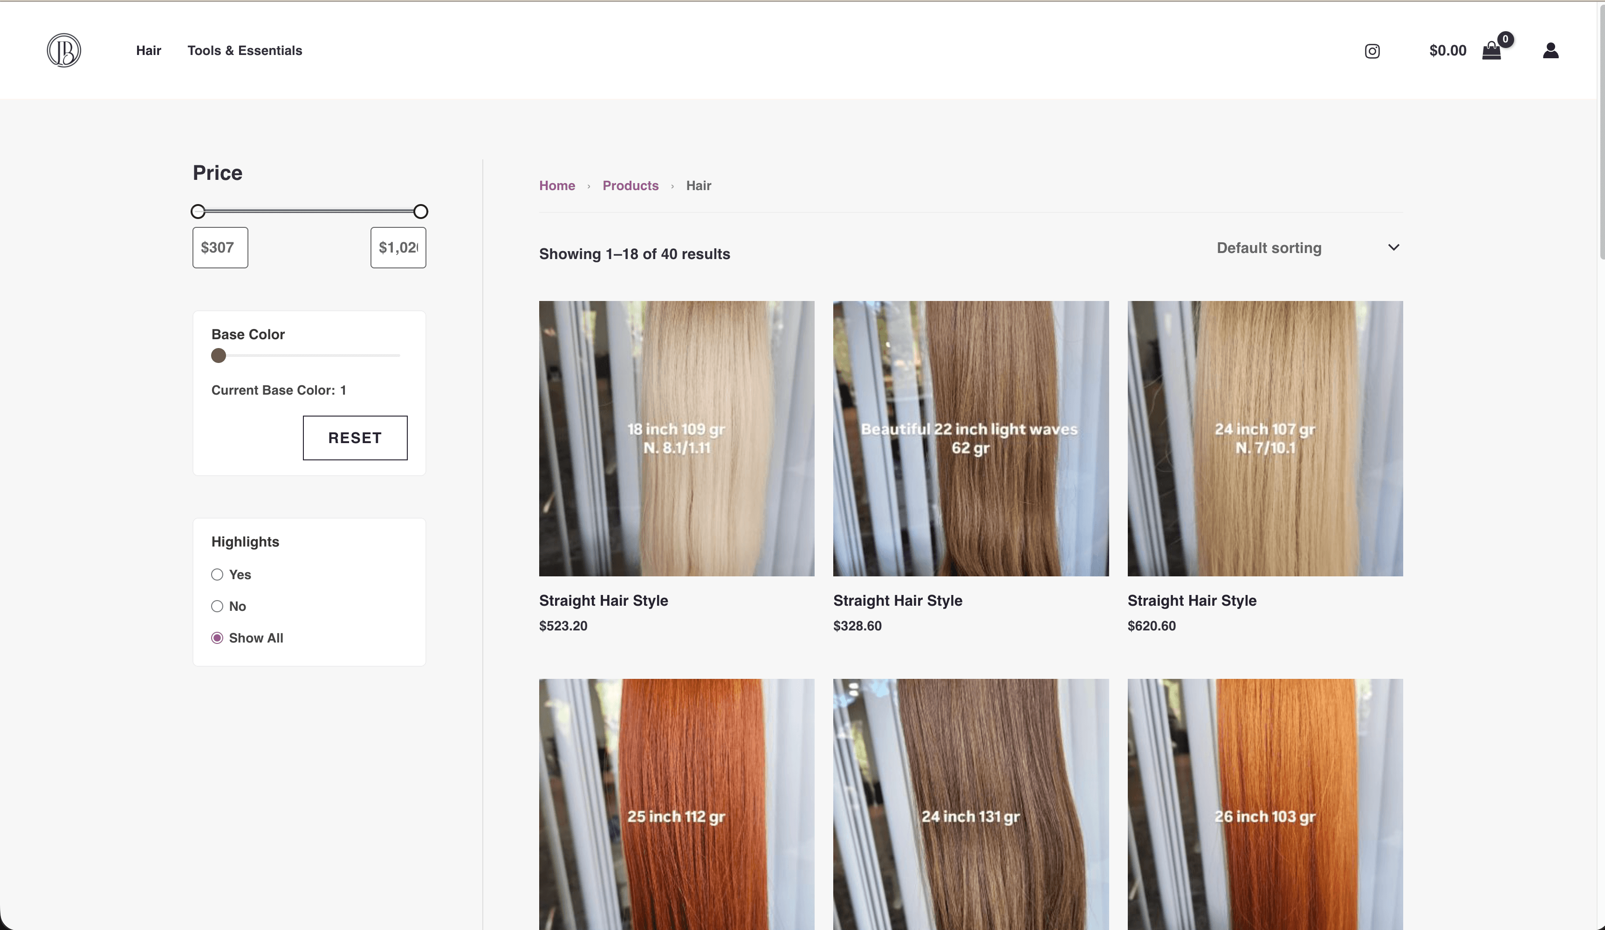The width and height of the screenshot is (1605, 930).
Task: Choose Show All under Highlights
Action: click(x=217, y=637)
